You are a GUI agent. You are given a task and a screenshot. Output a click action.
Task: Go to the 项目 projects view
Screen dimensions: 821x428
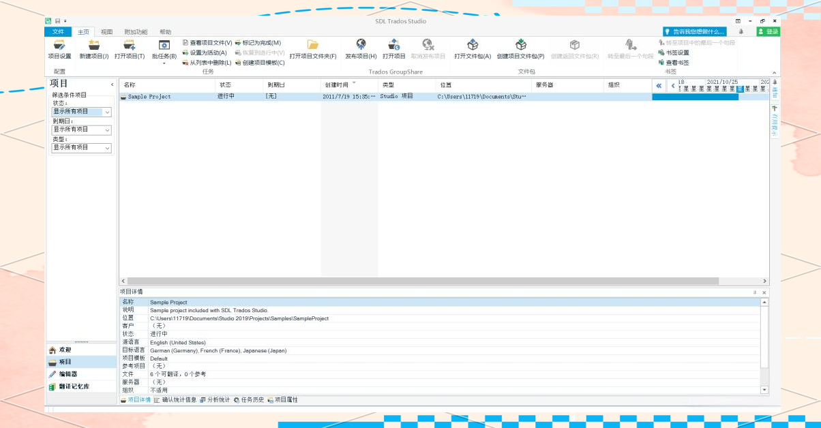(x=81, y=362)
